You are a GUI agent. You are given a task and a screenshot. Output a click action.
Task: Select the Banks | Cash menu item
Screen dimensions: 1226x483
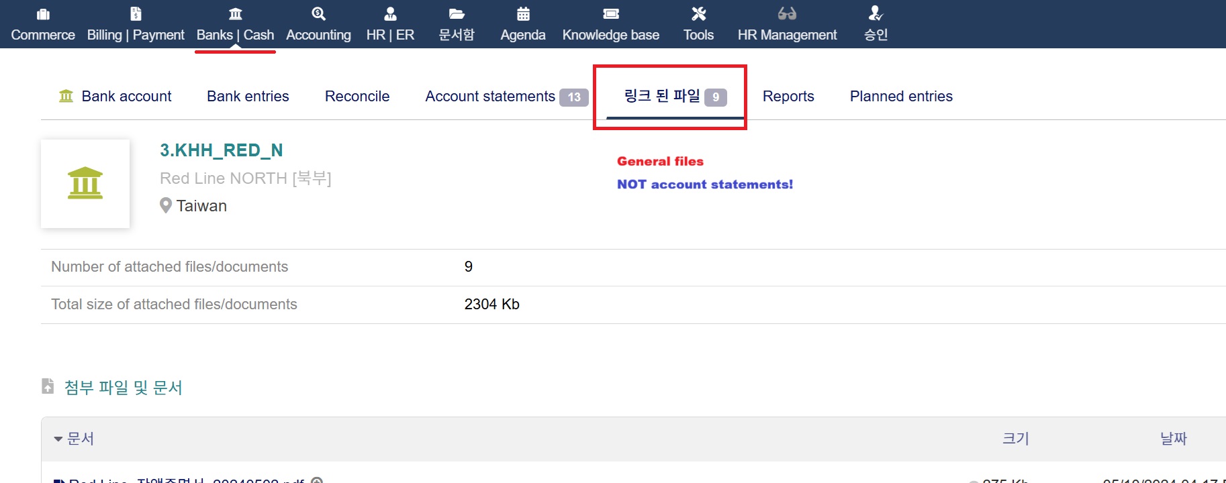235,35
